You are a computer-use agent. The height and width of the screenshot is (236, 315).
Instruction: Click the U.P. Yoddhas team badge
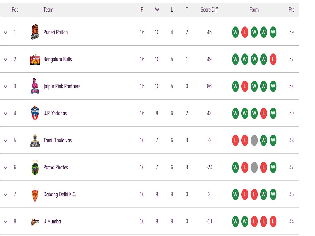35,113
